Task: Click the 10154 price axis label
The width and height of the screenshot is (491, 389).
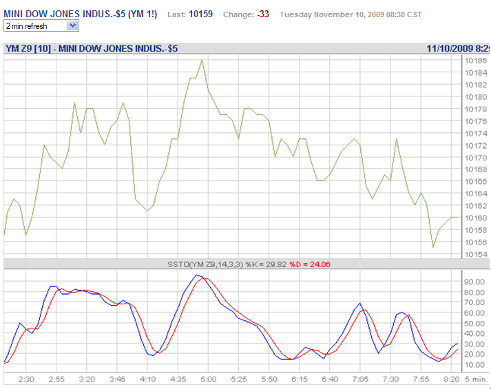Action: [x=476, y=255]
